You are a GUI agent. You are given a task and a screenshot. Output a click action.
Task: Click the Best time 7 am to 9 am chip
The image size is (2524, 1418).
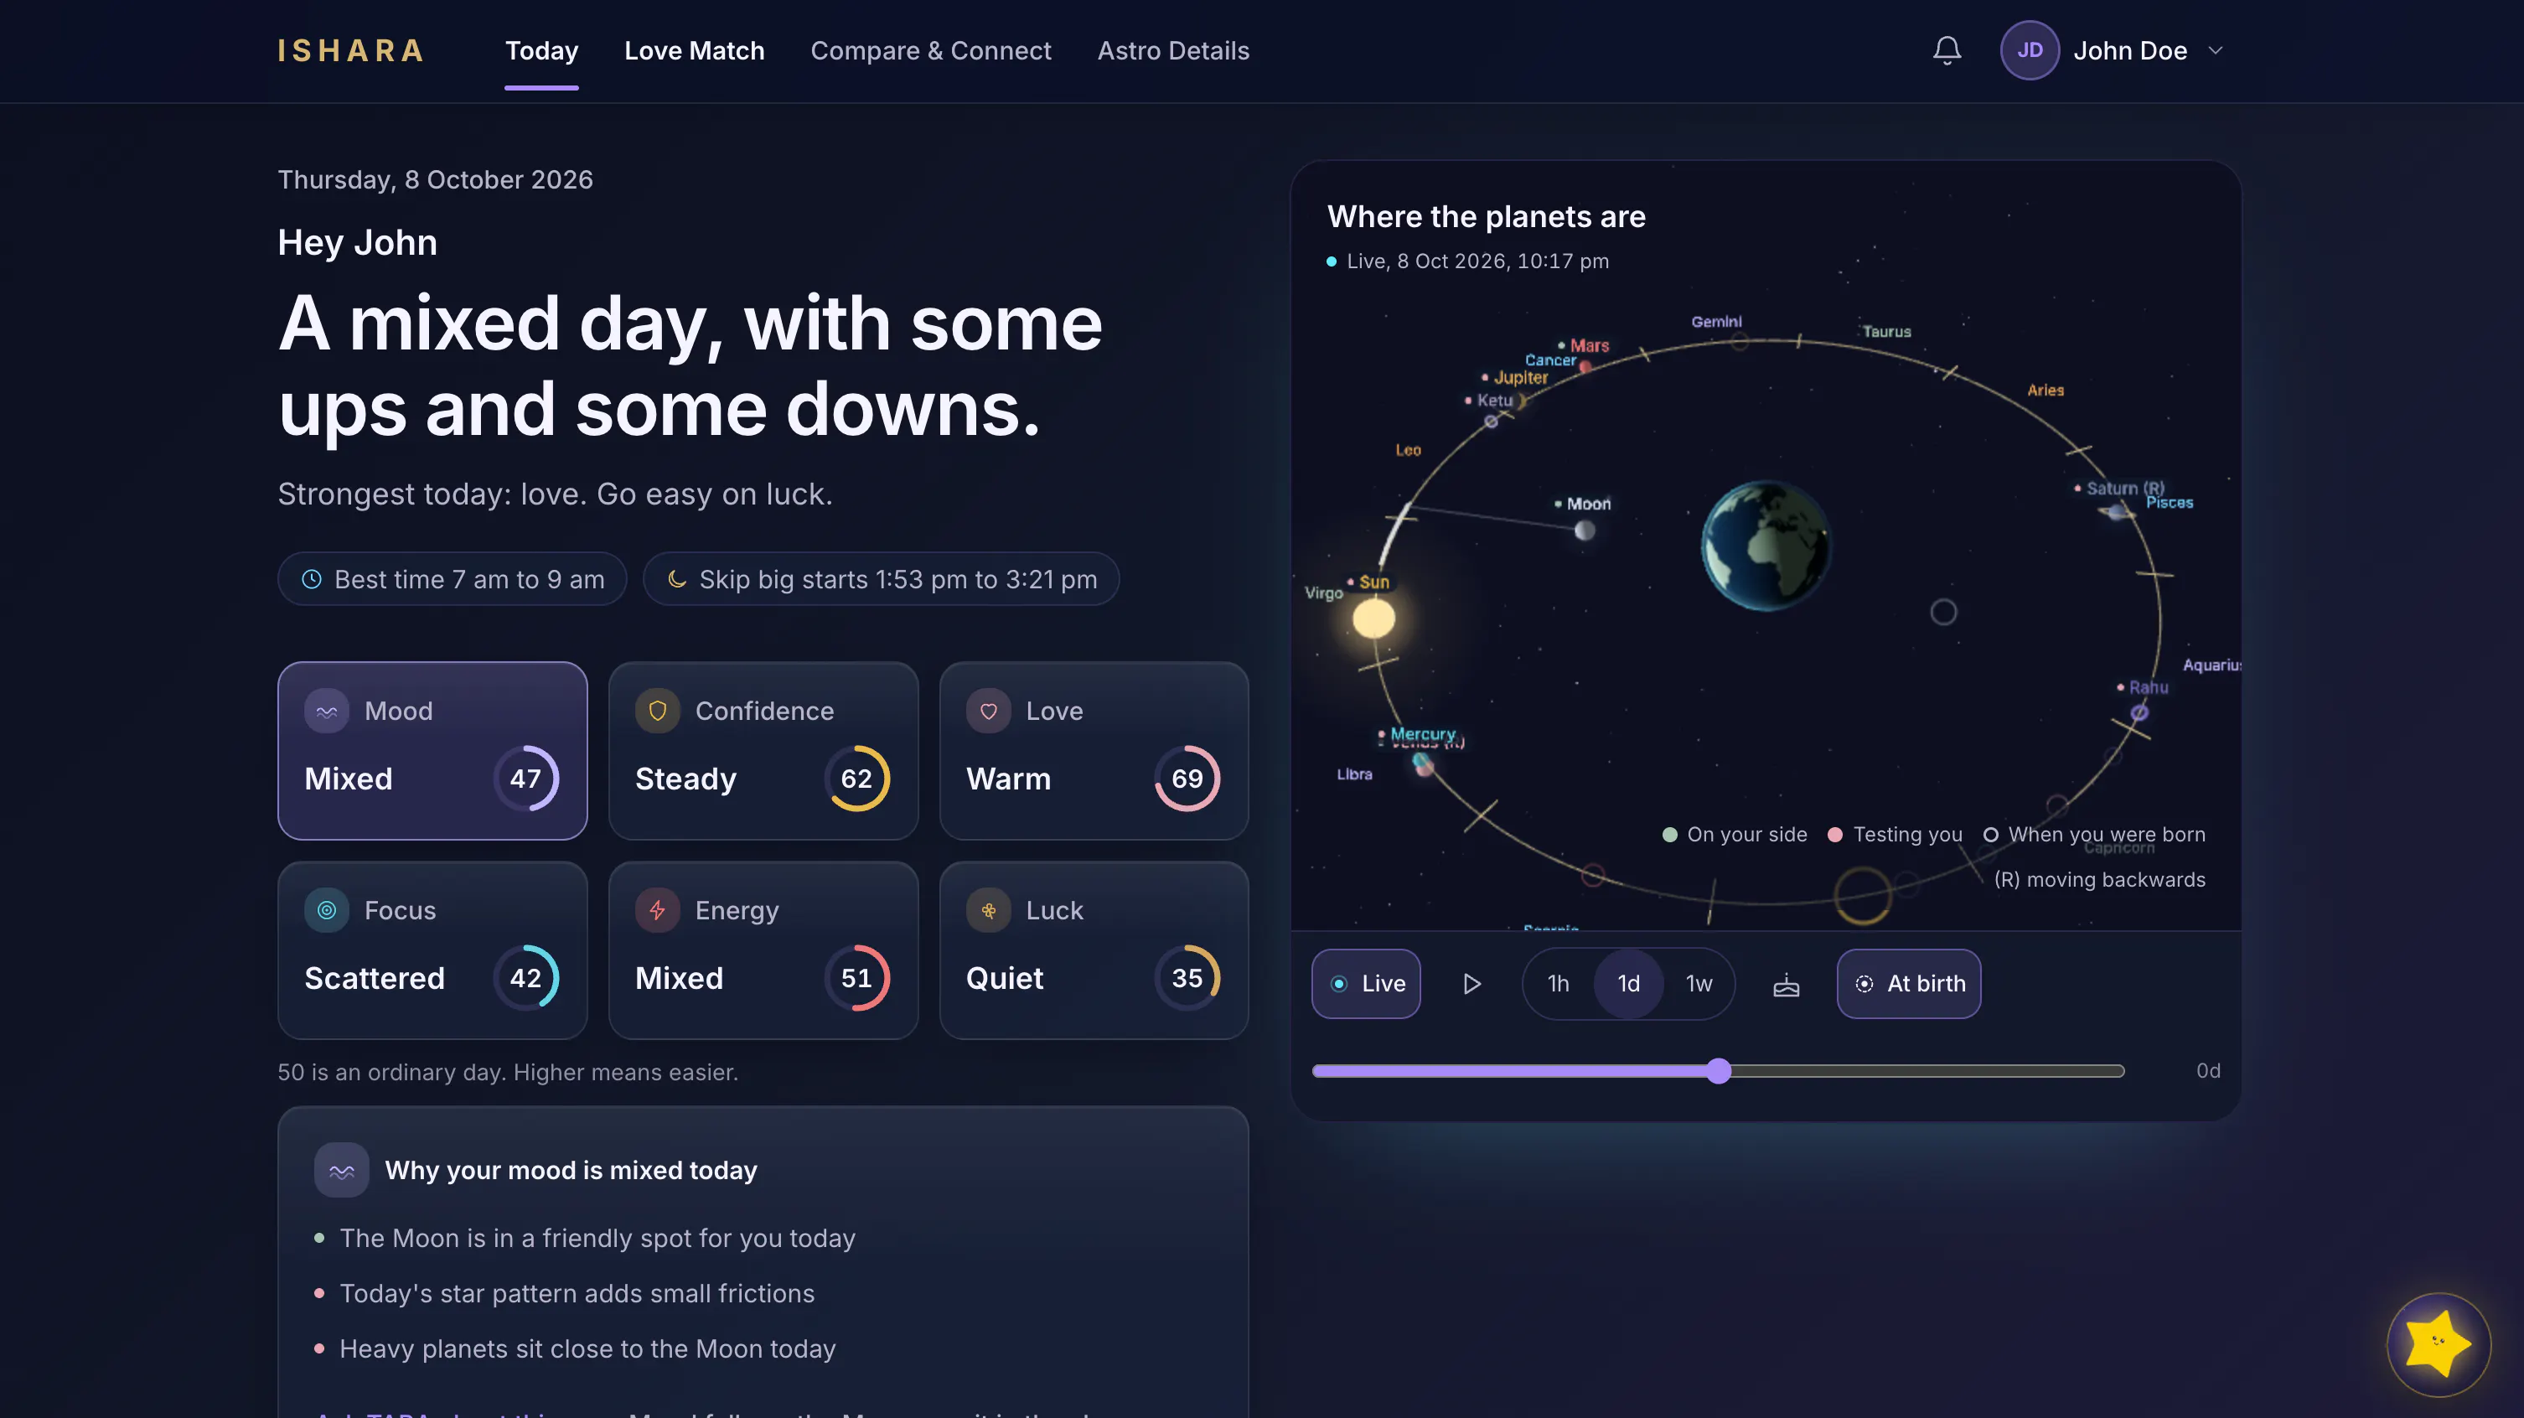coord(452,579)
